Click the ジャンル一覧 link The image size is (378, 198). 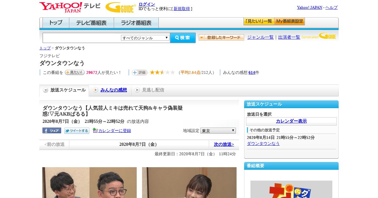261,37
